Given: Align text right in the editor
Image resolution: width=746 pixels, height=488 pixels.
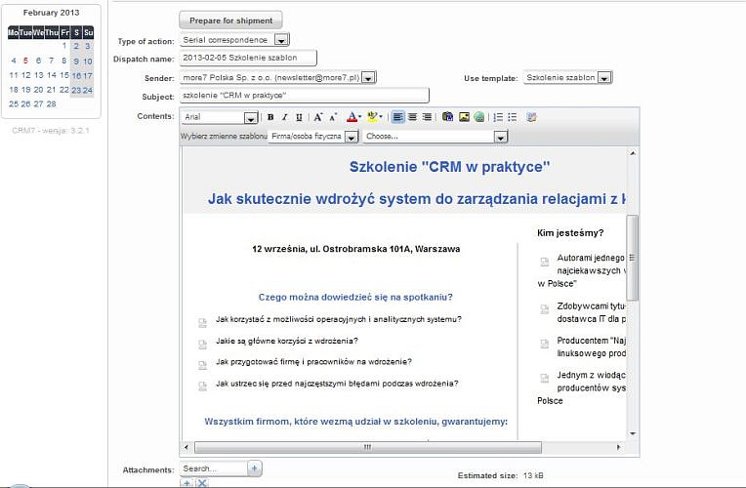Looking at the screenshot, I should pyautogui.click(x=428, y=117).
